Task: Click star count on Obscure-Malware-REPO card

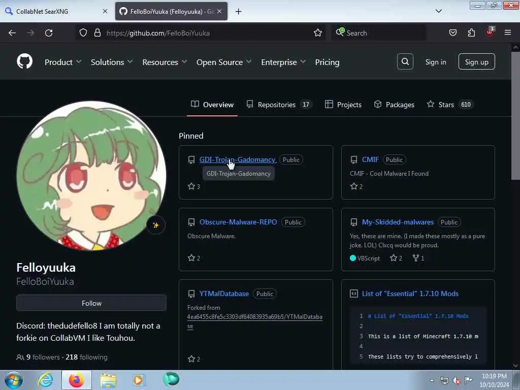Action: tap(194, 258)
